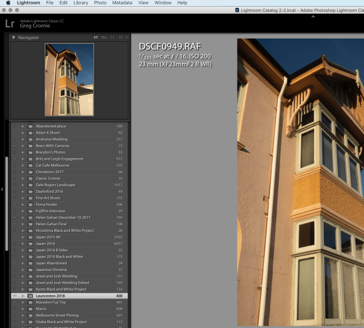Open the Metadata menu
This screenshot has width=364, height=328.
pyautogui.click(x=122, y=3)
